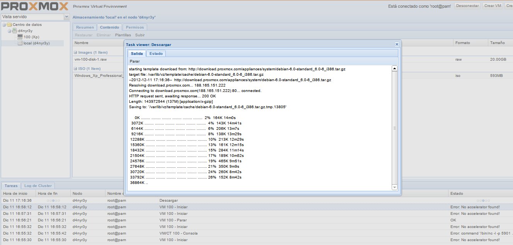513x245 pixels.
Task: Click the 593MB size cell
Action: 496,76
